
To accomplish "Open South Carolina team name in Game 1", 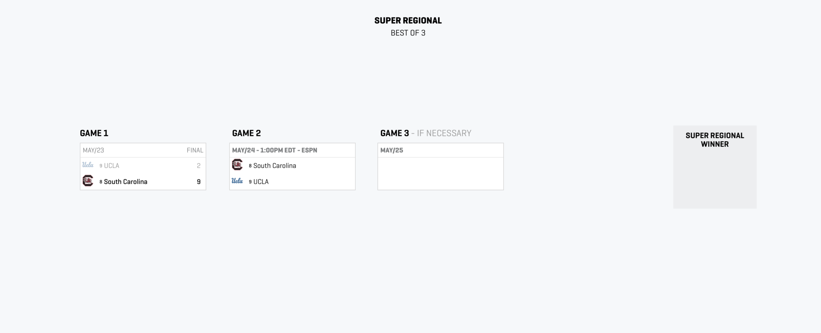I will (125, 182).
